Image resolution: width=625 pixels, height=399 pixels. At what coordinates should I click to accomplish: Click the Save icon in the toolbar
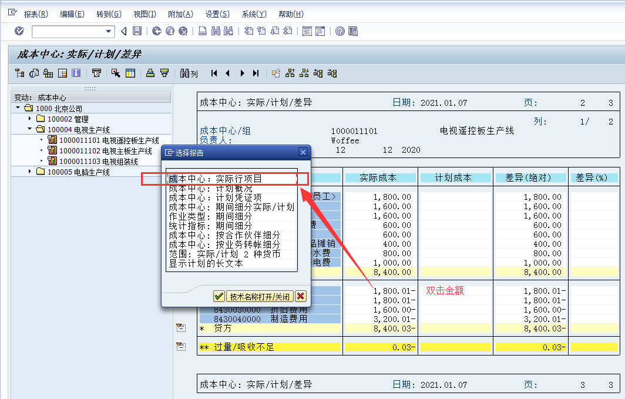[136, 31]
